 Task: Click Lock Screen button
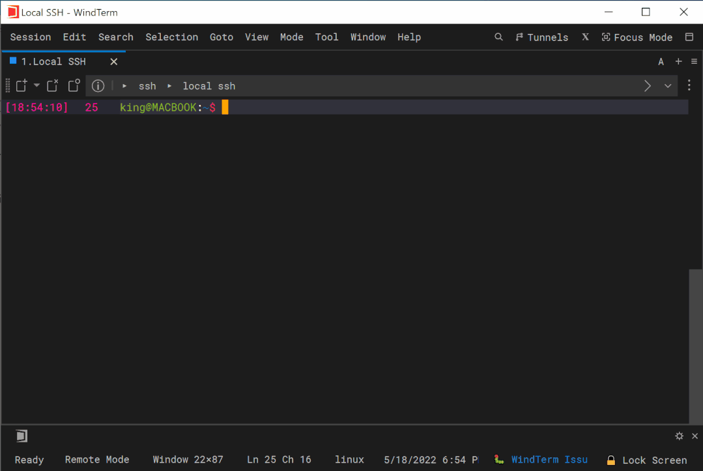[654, 460]
